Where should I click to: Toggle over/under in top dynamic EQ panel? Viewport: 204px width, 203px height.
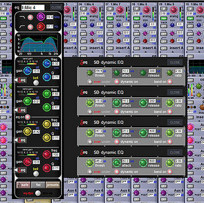click(90, 82)
